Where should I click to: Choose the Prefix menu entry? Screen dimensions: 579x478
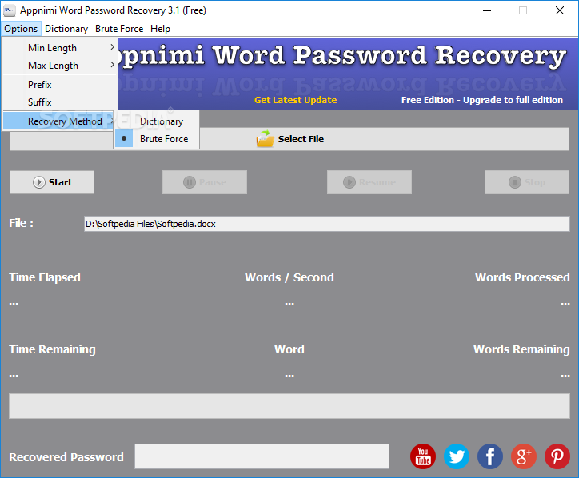click(60, 85)
